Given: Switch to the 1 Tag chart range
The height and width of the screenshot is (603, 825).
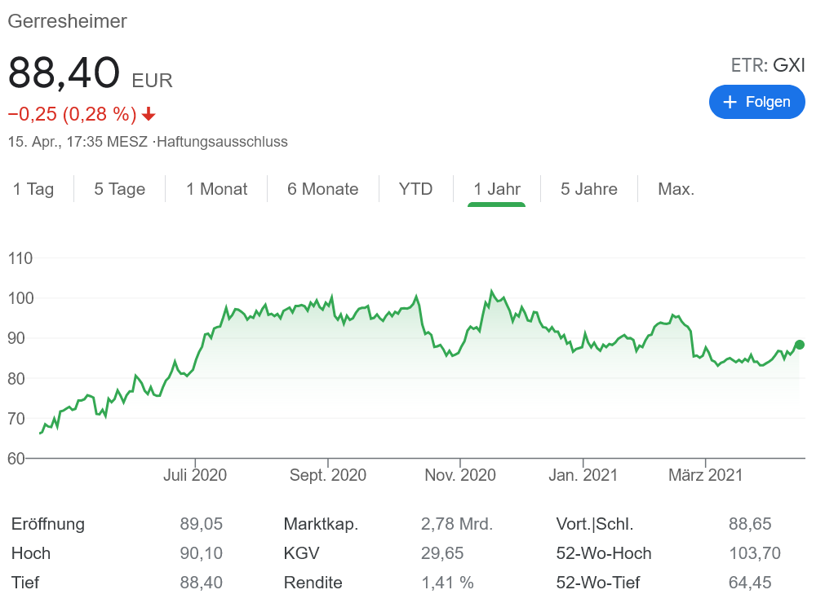Looking at the screenshot, I should (x=33, y=189).
